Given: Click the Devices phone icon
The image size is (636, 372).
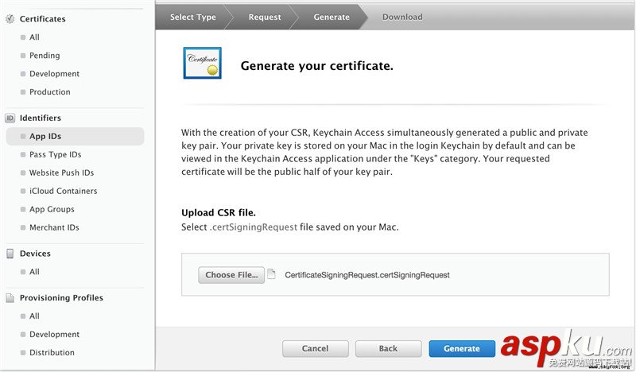Looking at the screenshot, I should click(x=10, y=254).
